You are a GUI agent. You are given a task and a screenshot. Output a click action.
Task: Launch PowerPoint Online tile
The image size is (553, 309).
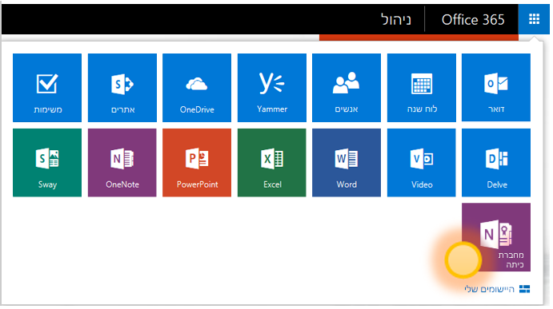point(197,163)
